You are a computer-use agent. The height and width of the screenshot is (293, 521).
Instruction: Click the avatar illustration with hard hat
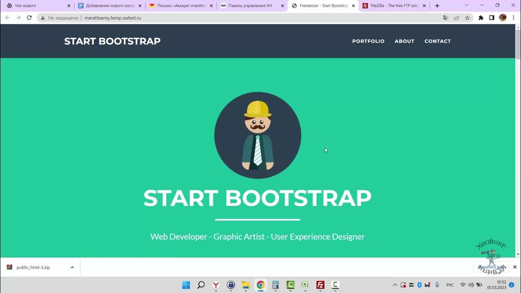coord(258,135)
